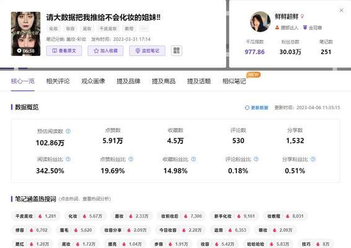Open hot word 新手化妆 9,161

[235, 216]
